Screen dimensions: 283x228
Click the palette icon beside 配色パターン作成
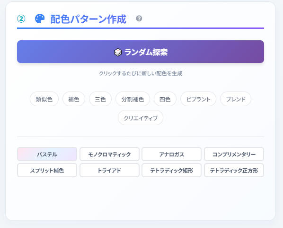pos(40,18)
